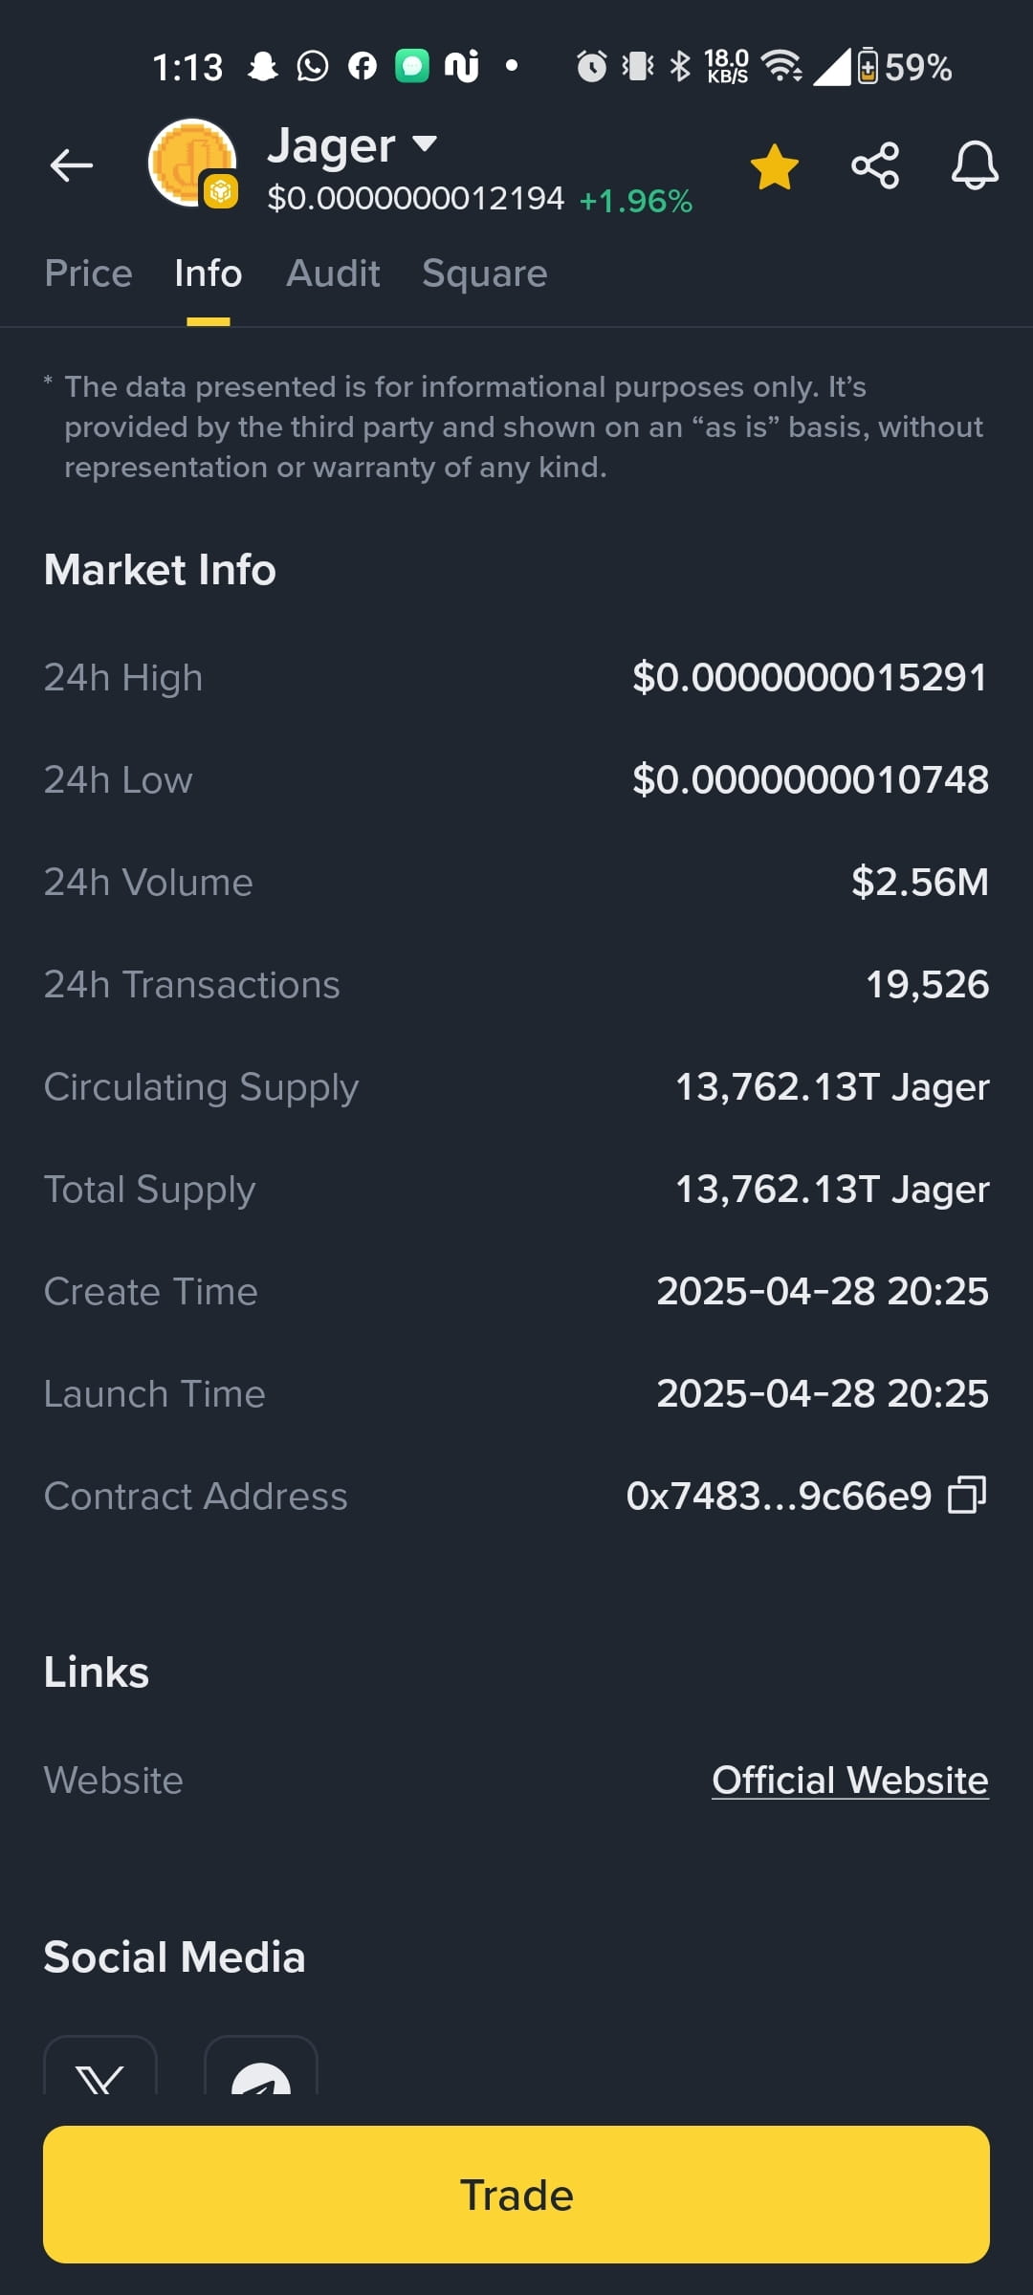Tap the Jager coin logo
The width and height of the screenshot is (1033, 2295).
point(192,163)
